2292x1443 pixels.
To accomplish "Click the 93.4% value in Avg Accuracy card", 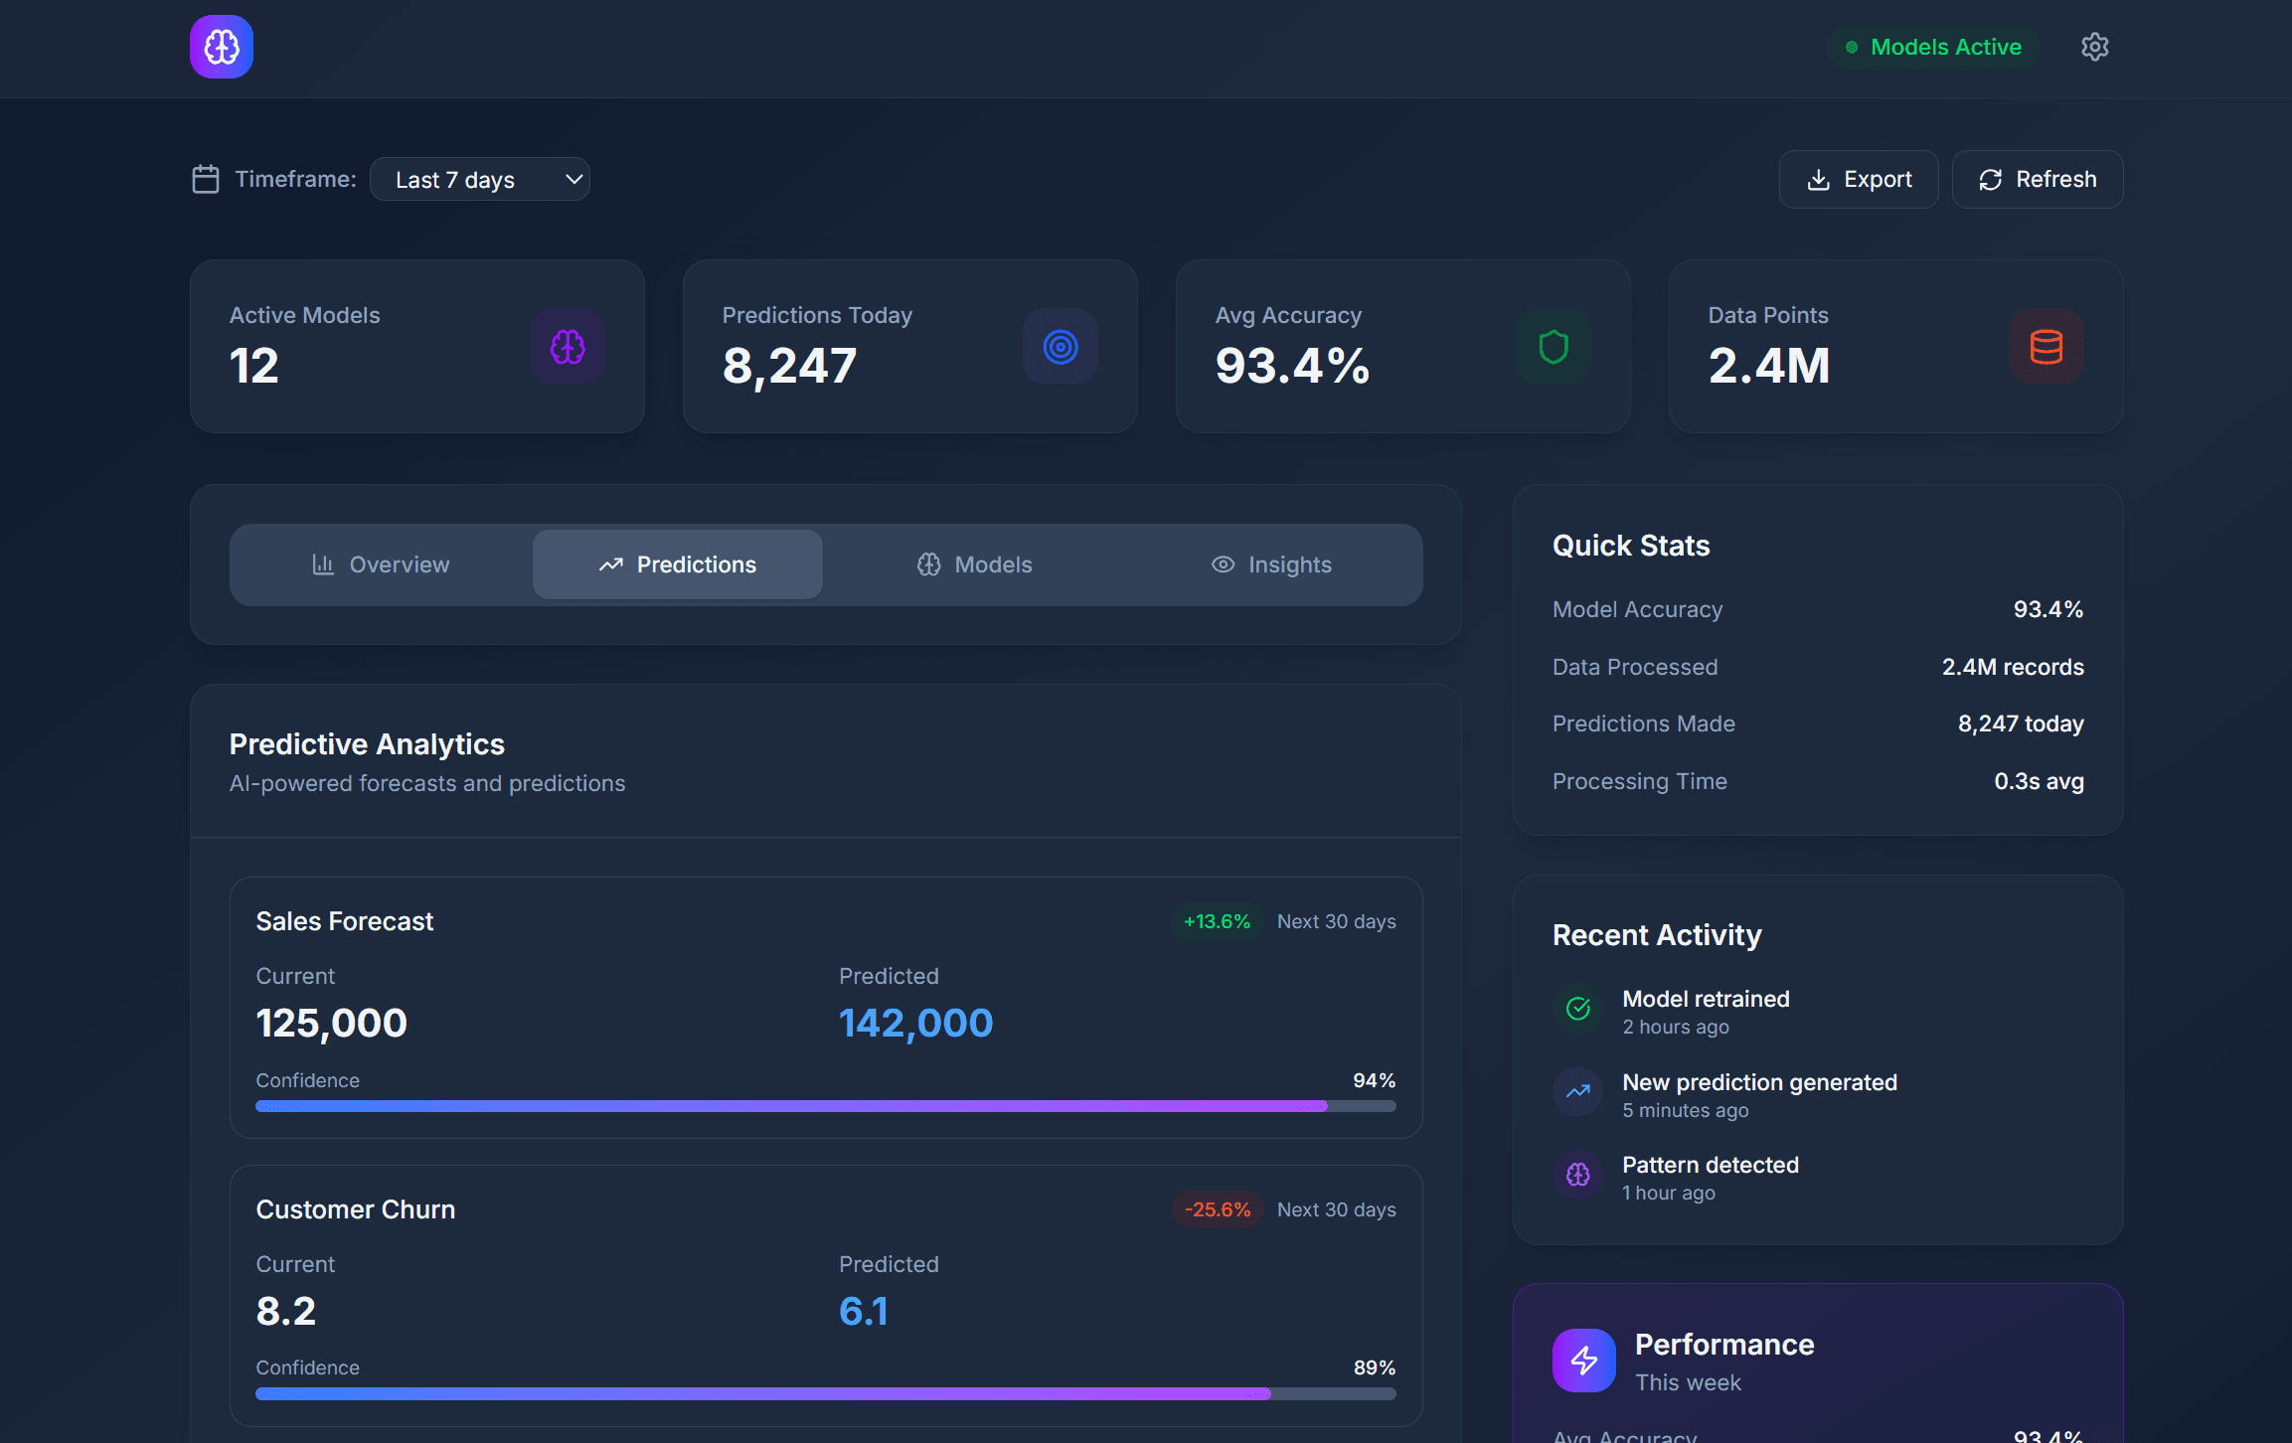I will click(x=1292, y=365).
